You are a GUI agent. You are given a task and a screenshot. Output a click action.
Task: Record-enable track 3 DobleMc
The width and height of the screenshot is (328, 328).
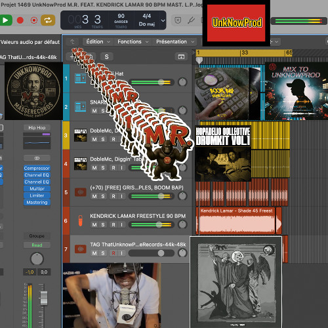pos(113,139)
